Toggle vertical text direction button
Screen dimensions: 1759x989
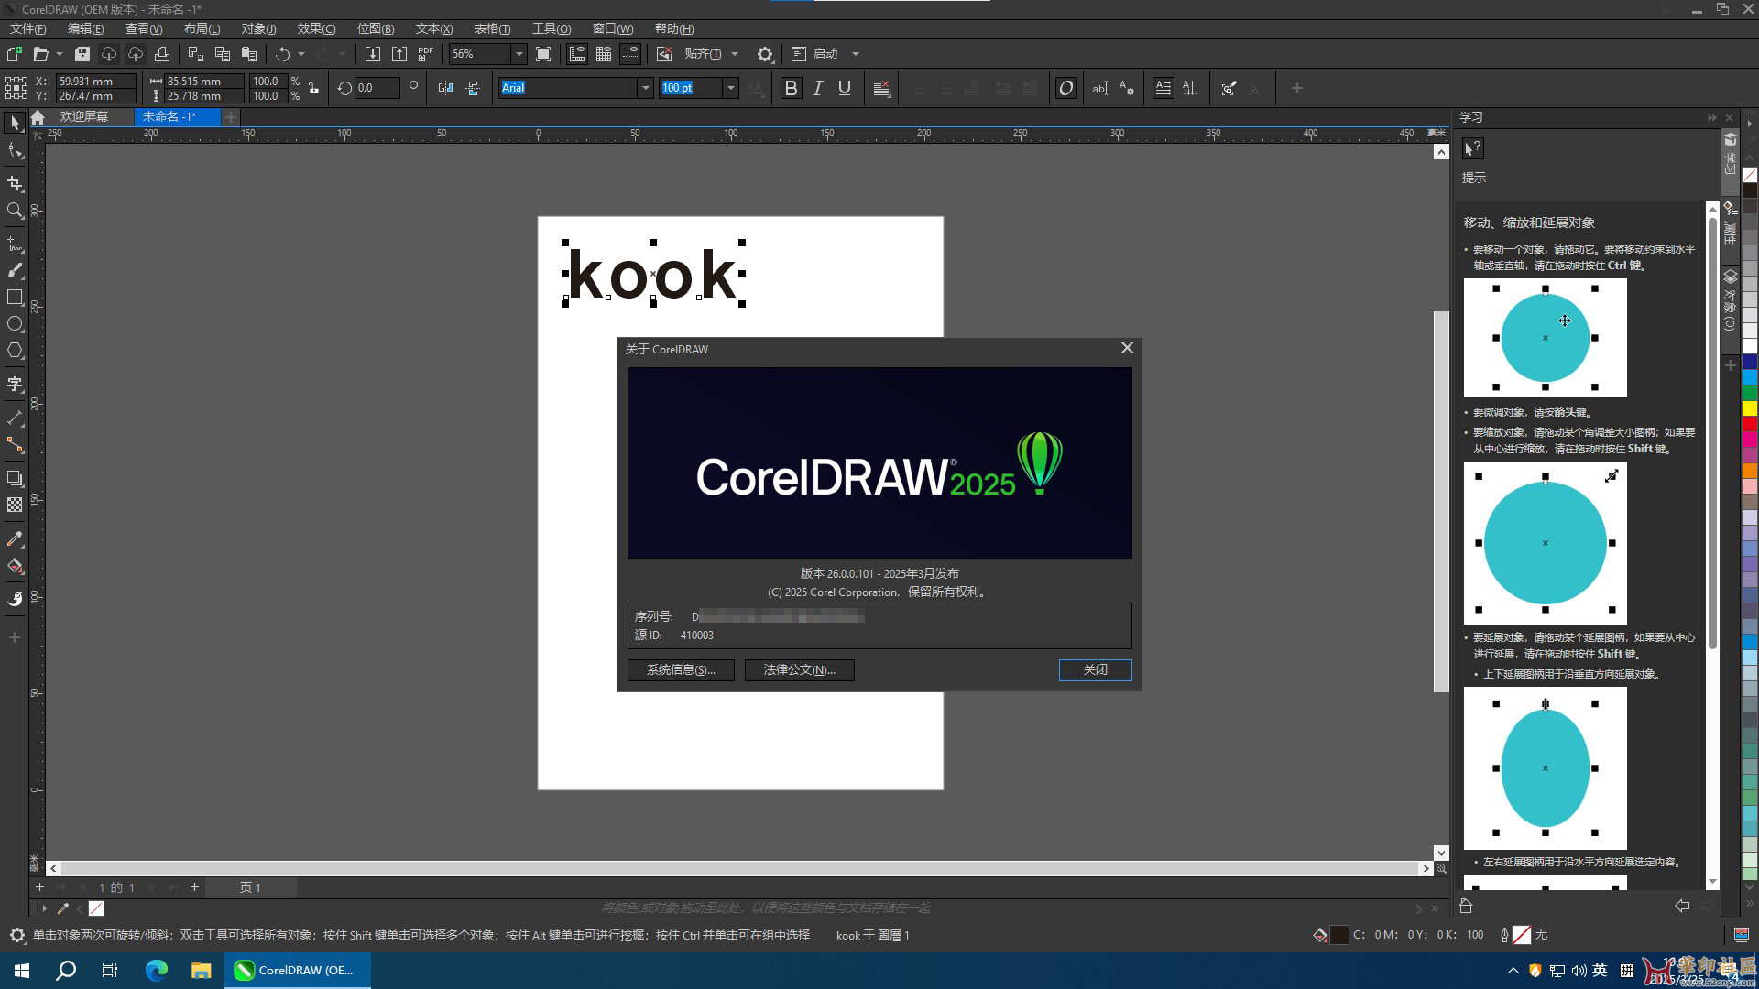[x=1190, y=88]
